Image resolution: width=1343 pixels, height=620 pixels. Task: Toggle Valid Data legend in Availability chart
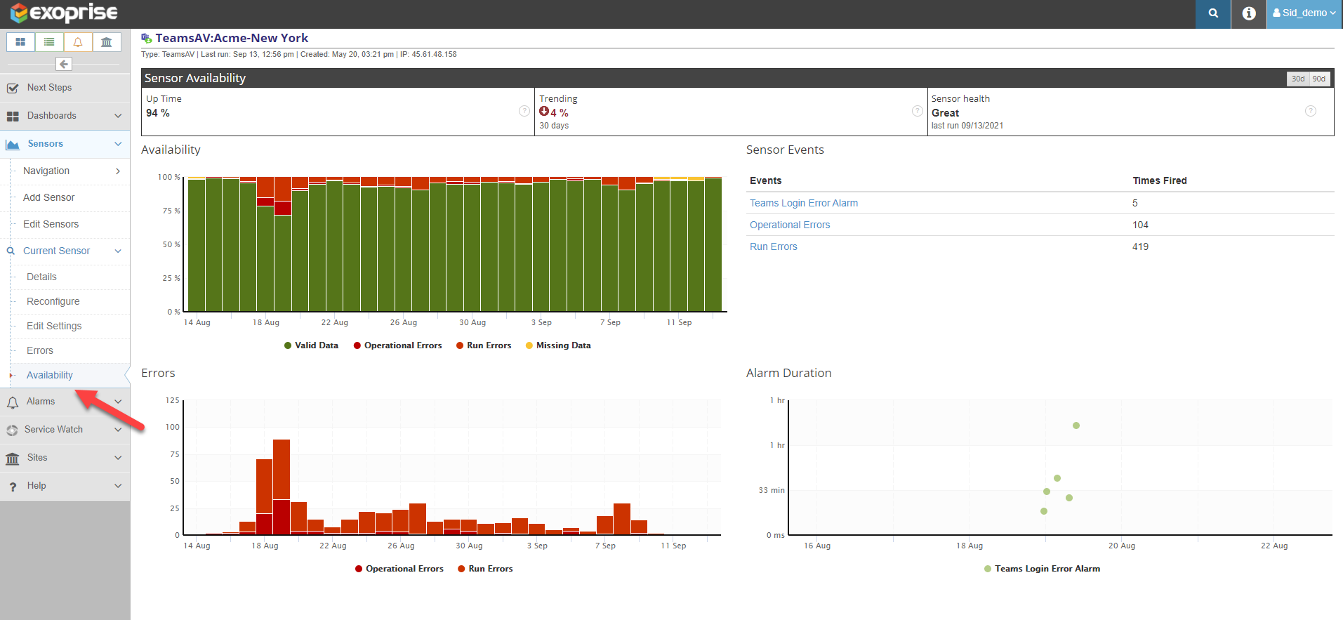pyautogui.click(x=311, y=345)
